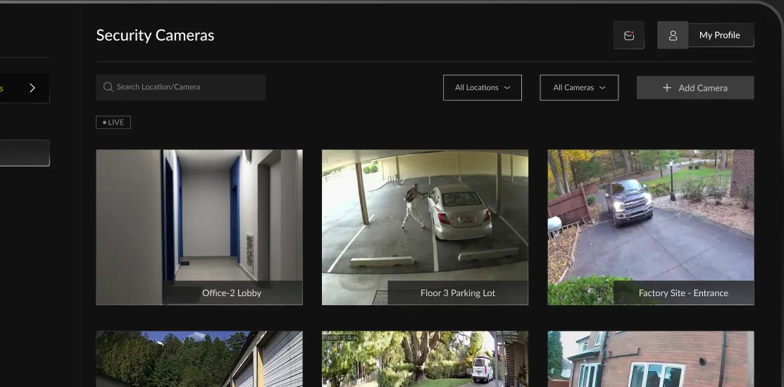Select the Security Cameras page title
The width and height of the screenshot is (784, 387).
tap(155, 35)
